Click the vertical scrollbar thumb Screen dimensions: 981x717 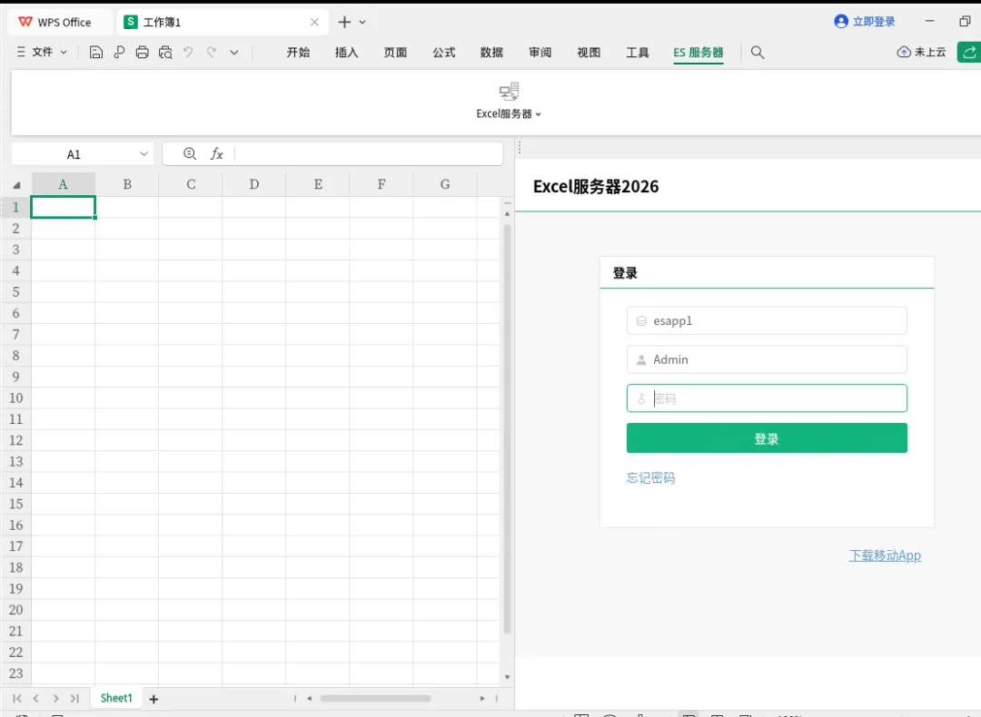[507, 428]
